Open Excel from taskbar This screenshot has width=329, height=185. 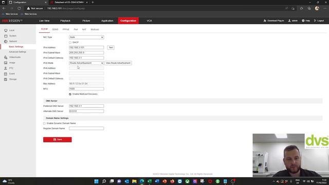point(150,181)
